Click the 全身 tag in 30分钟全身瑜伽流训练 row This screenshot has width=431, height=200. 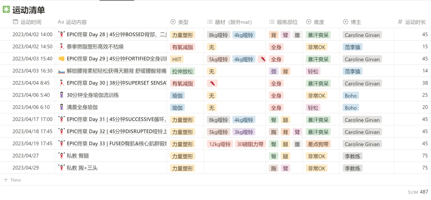point(276,95)
